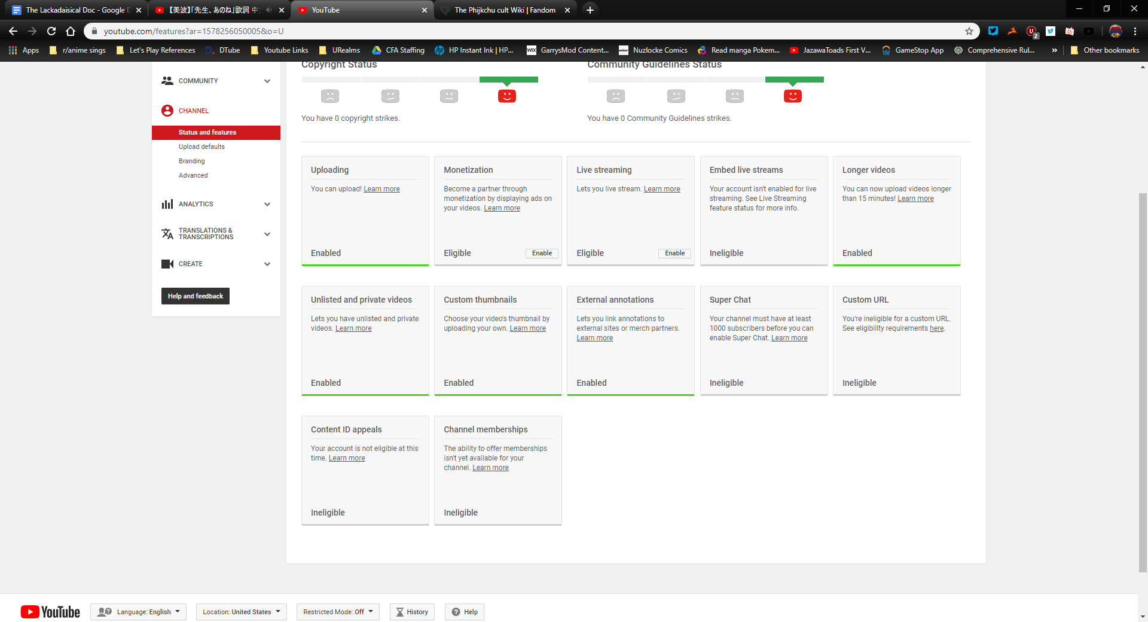Click the green Copyright Status indicator bar
The width and height of the screenshot is (1148, 622).
[509, 80]
